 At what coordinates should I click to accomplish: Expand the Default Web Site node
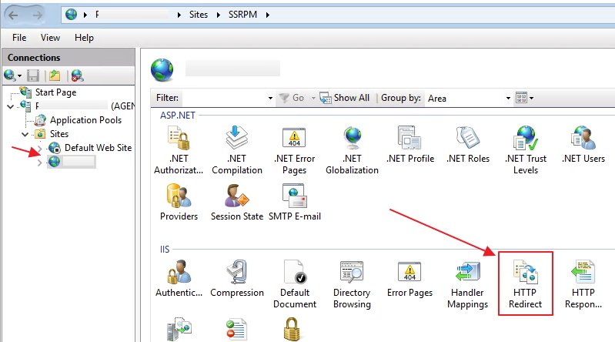point(40,148)
